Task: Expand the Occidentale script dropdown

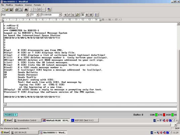Action: 60,15
